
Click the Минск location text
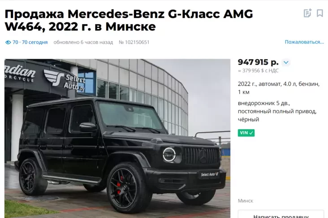[x=246, y=201]
